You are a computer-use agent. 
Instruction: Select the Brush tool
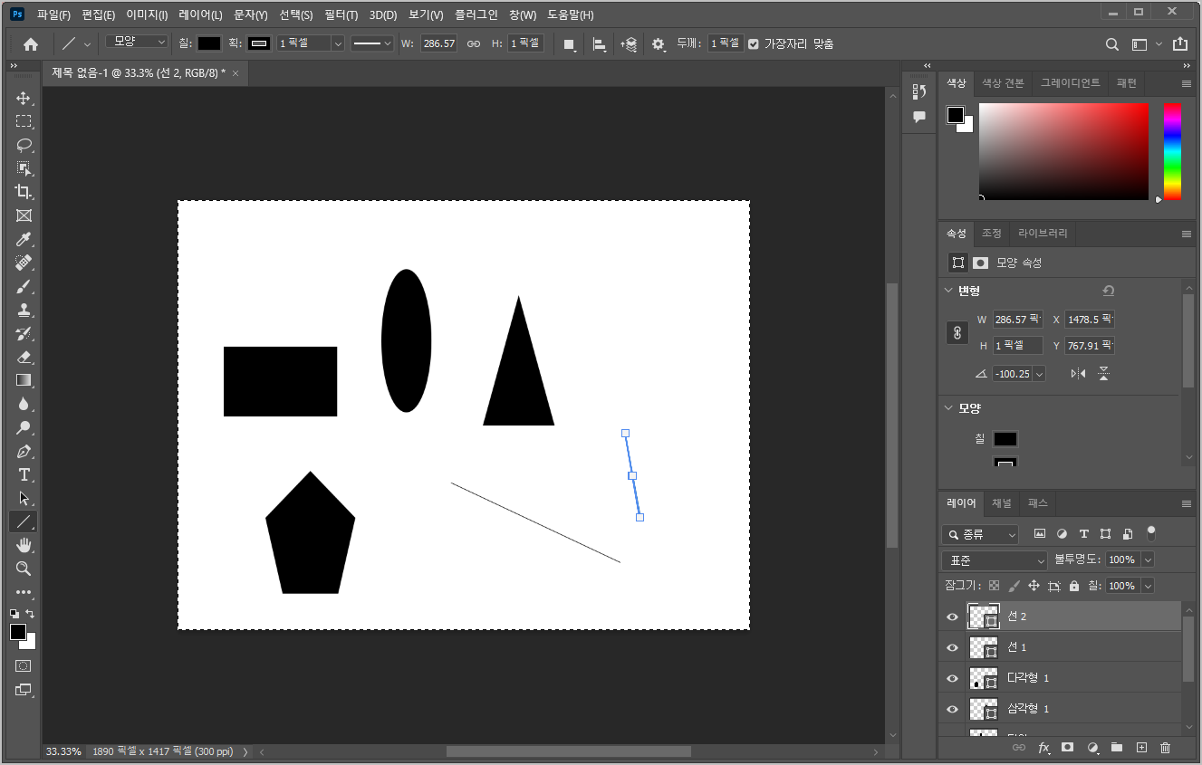click(24, 286)
